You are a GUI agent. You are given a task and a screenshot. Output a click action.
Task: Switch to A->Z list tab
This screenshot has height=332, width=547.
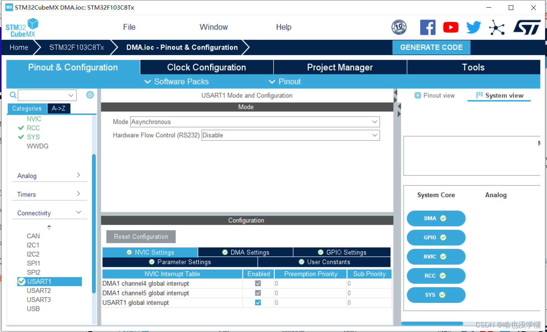[x=59, y=109]
